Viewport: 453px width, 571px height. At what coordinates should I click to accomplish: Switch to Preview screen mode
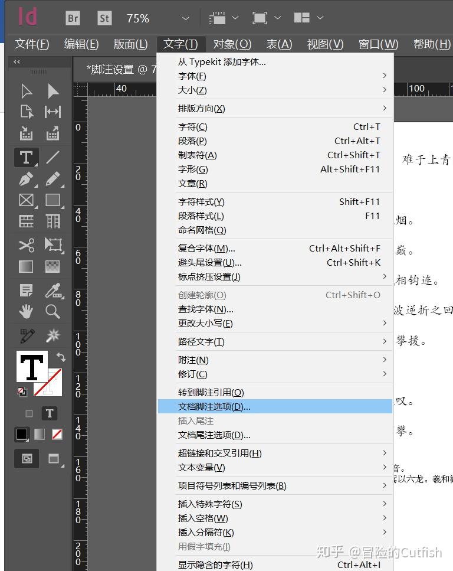click(x=54, y=458)
